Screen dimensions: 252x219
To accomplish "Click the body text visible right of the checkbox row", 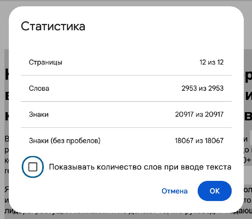I will coord(247,160).
